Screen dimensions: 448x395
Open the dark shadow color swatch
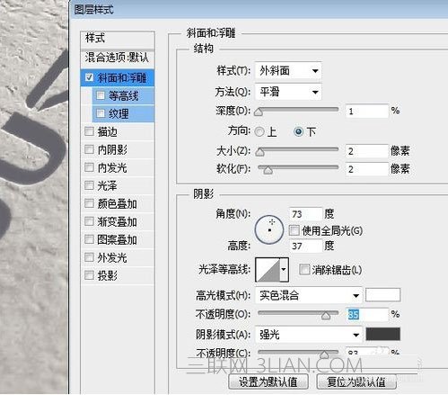tap(382, 334)
